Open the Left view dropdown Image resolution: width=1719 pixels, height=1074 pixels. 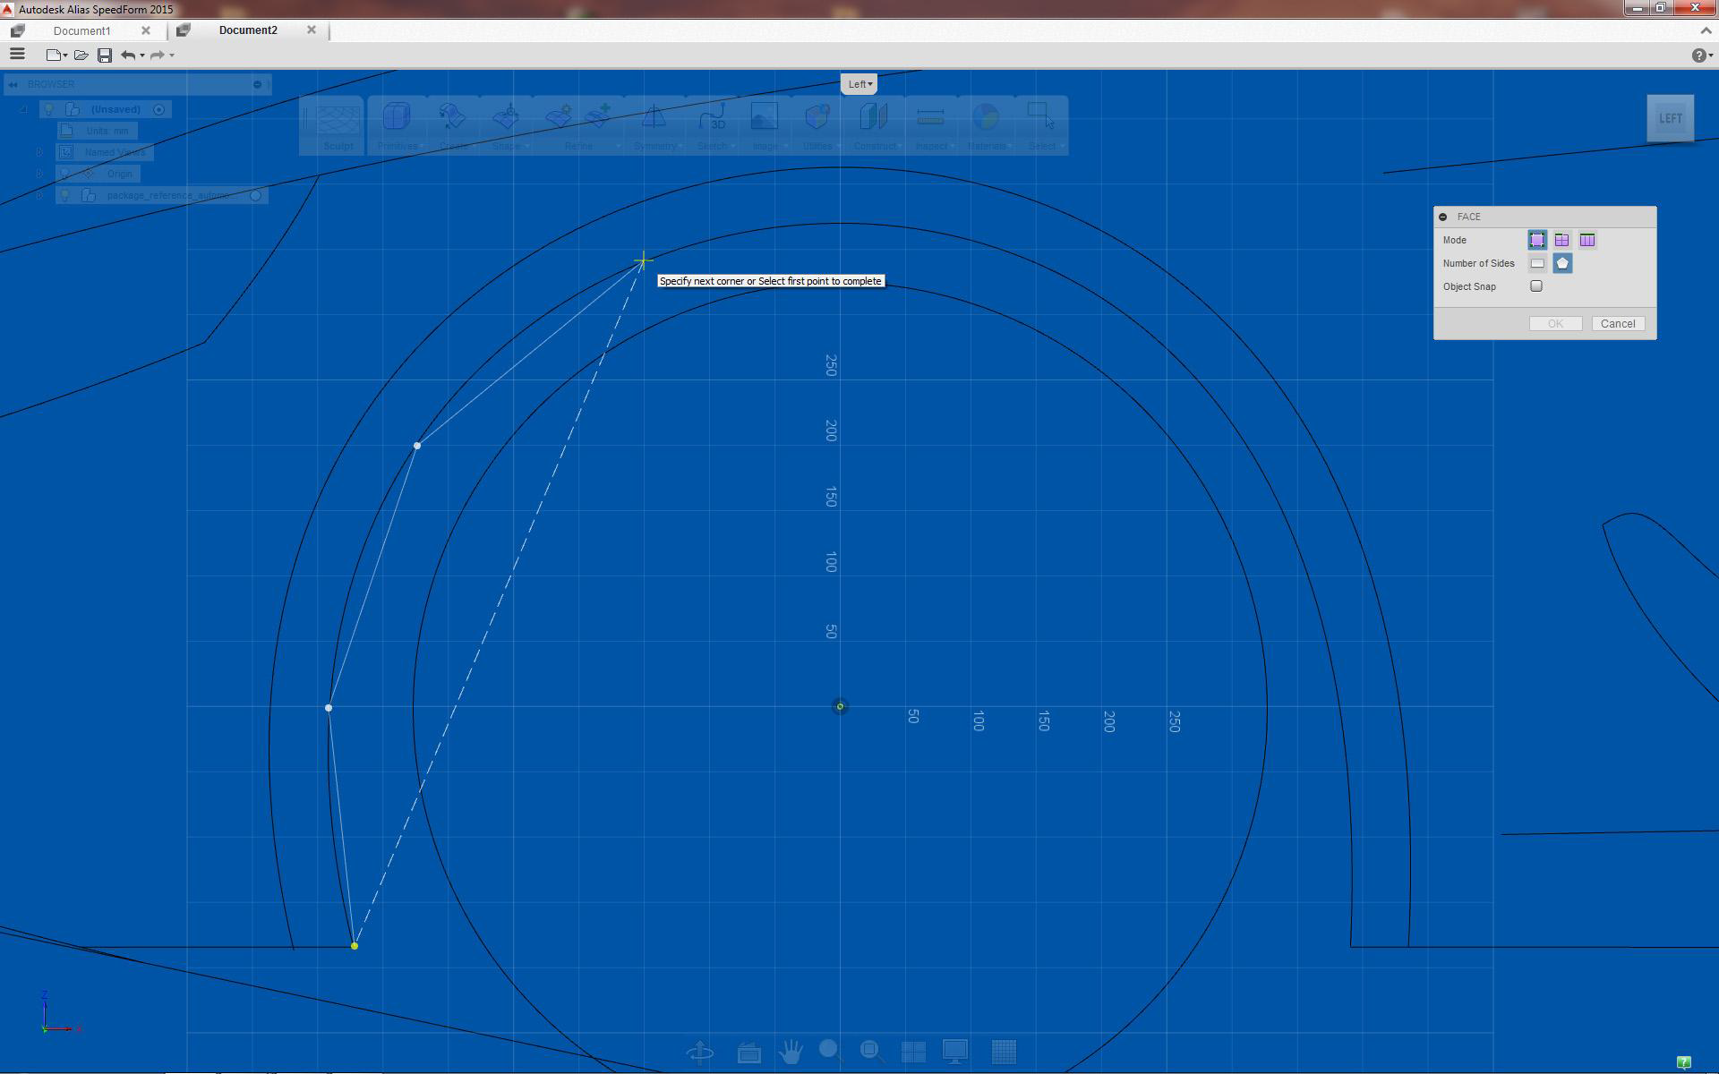point(859,84)
